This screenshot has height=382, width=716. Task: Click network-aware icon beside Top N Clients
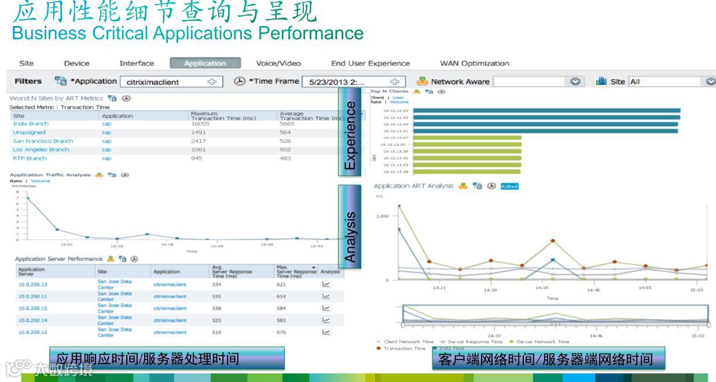(417, 91)
